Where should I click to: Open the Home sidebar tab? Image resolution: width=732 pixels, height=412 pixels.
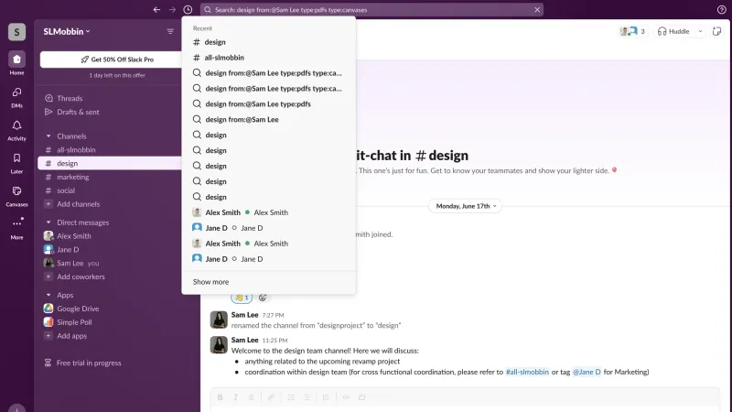coord(16,63)
